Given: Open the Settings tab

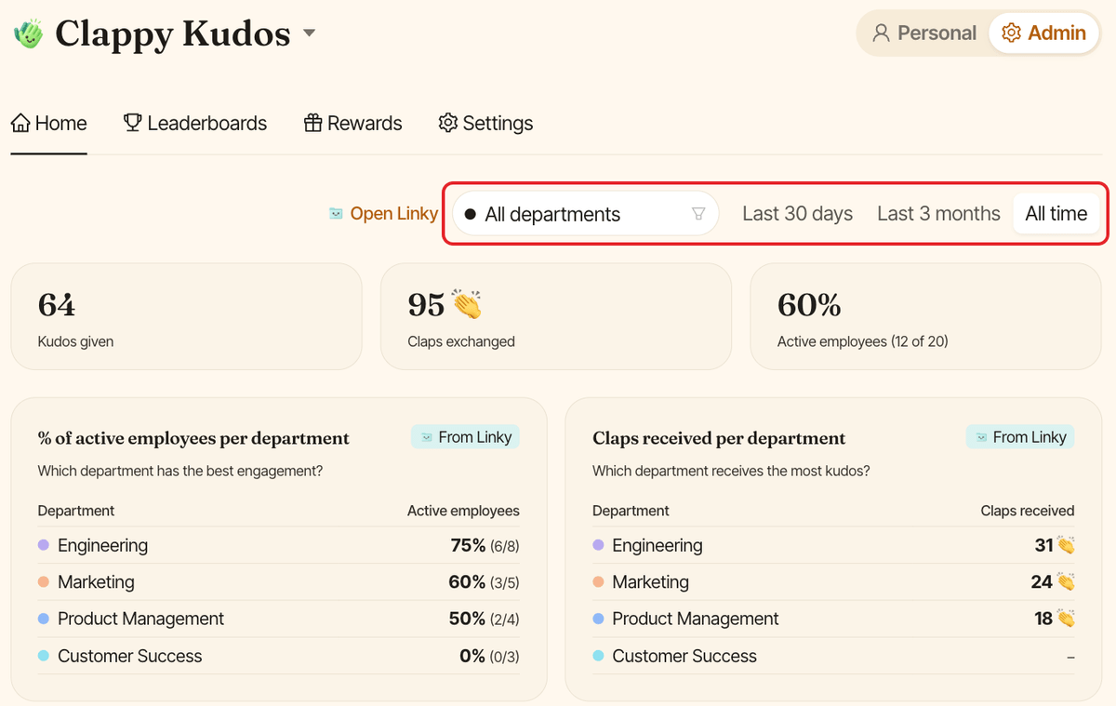Looking at the screenshot, I should pyautogui.click(x=486, y=124).
